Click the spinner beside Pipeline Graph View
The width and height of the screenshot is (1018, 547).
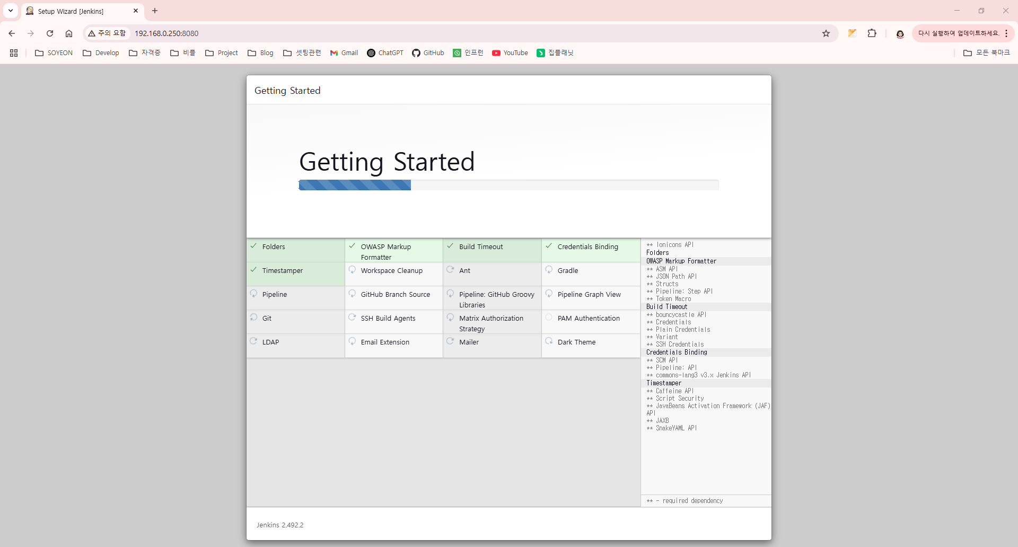tap(549, 294)
